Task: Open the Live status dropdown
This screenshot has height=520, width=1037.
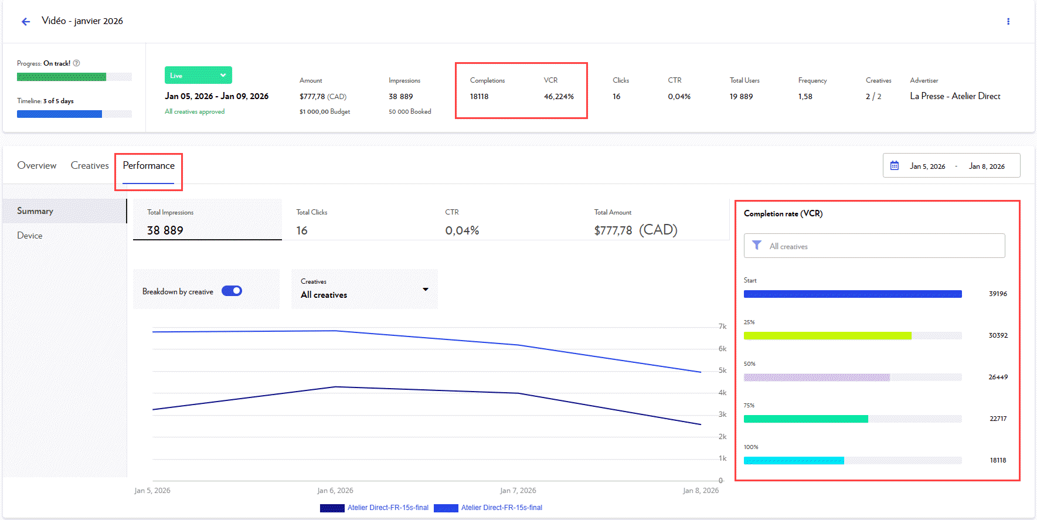Action: pos(198,76)
